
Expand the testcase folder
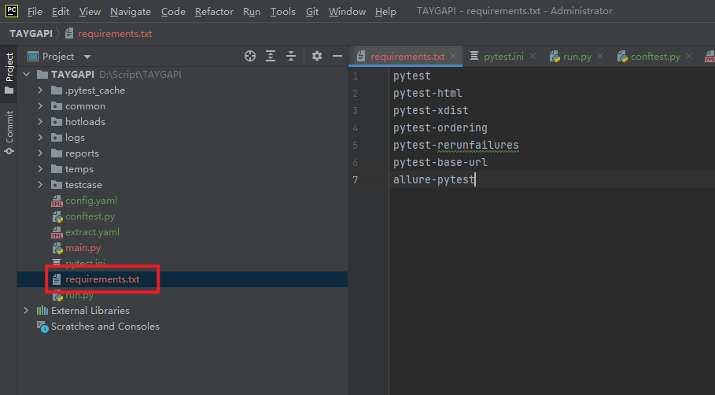pyautogui.click(x=41, y=185)
